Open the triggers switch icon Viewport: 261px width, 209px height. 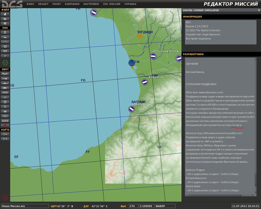pyautogui.click(x=5, y=42)
